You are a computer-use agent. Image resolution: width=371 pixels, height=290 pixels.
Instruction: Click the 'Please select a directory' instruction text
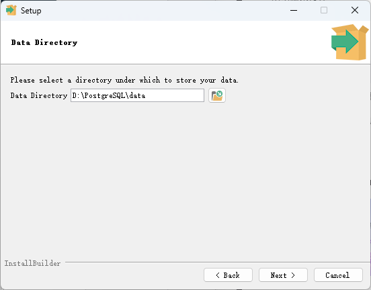(124, 80)
